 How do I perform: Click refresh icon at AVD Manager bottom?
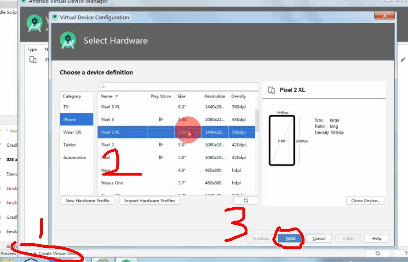378,253
